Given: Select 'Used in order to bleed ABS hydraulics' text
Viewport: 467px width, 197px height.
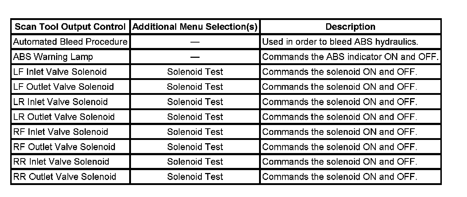Looking at the screenshot, I should 340,42.
